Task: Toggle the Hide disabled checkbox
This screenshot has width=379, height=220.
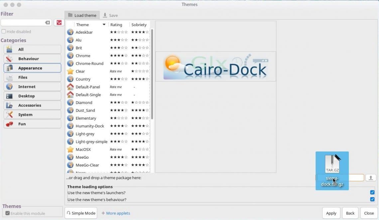Action: tap(4, 31)
